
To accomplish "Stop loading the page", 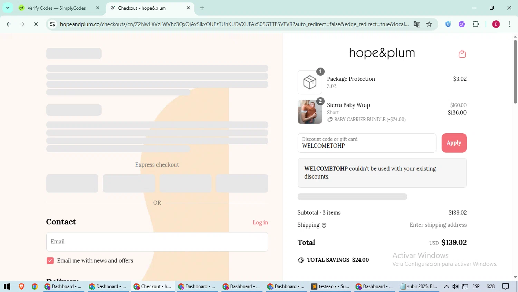I will pyautogui.click(x=36, y=24).
